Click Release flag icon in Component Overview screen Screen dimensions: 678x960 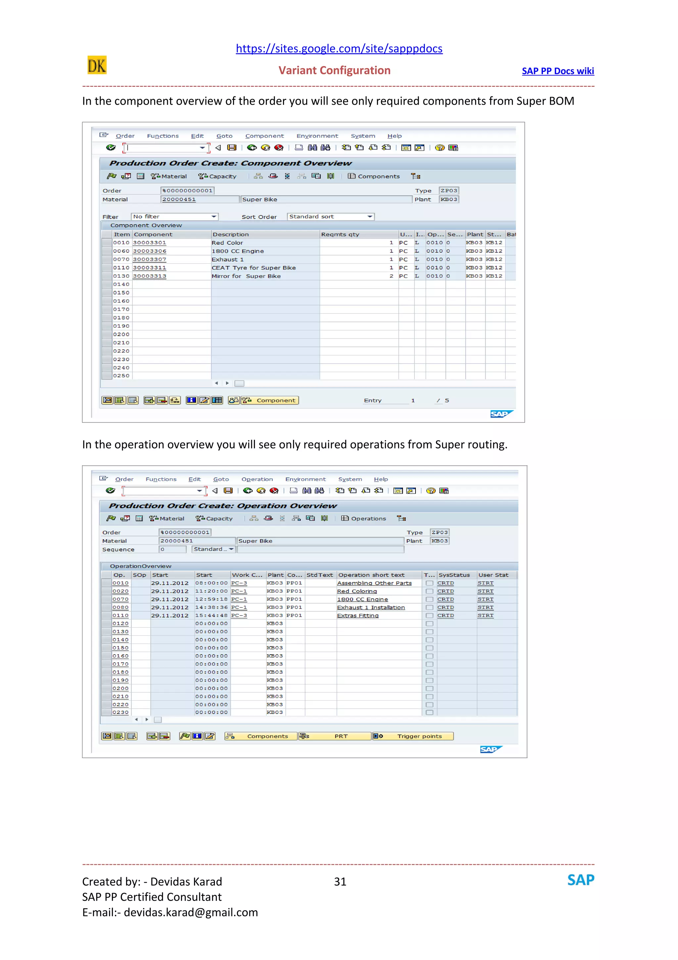(112, 176)
